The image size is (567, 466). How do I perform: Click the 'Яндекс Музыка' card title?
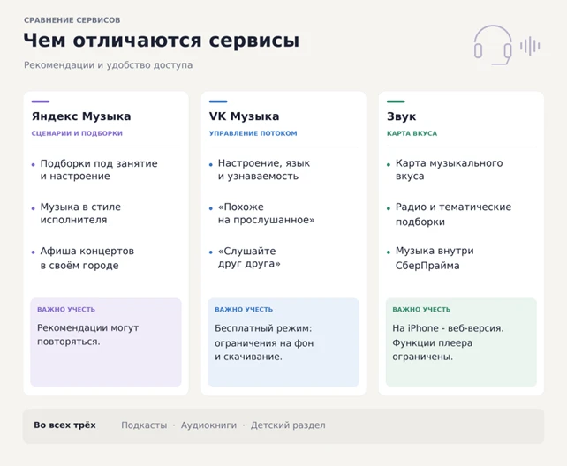(81, 116)
